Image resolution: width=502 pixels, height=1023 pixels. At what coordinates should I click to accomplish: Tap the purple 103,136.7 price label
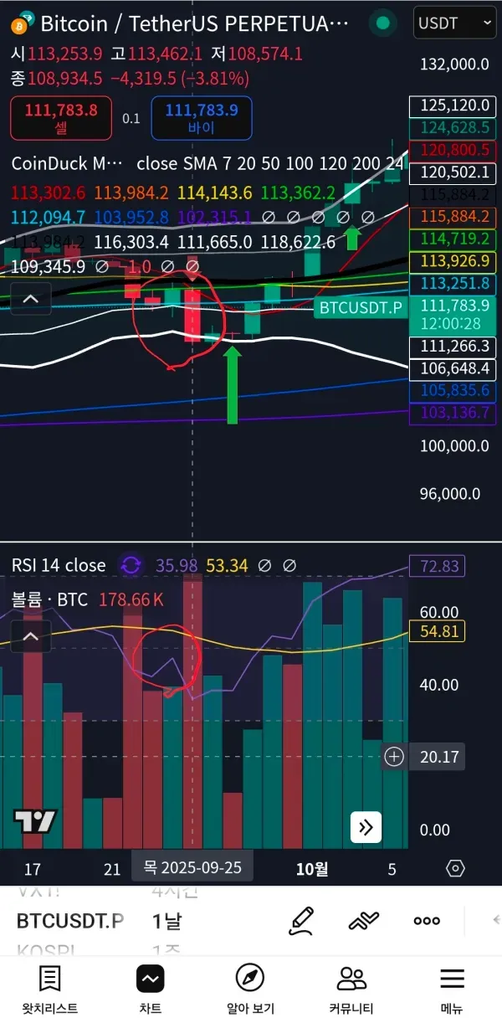(x=452, y=413)
